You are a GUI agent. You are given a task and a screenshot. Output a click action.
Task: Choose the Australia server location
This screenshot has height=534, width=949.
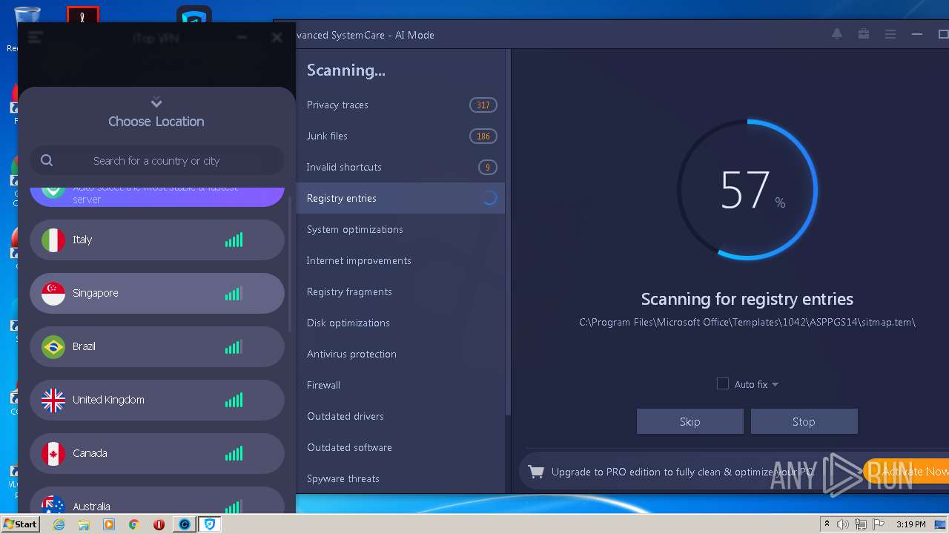point(157,501)
